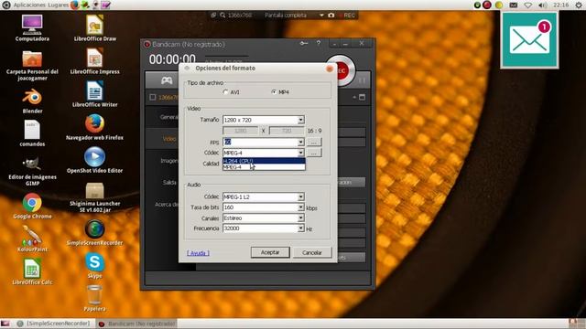Click camera screenshot icon in capture bar
Image resolution: width=586 pixels, height=329 pixels.
[x=331, y=16]
